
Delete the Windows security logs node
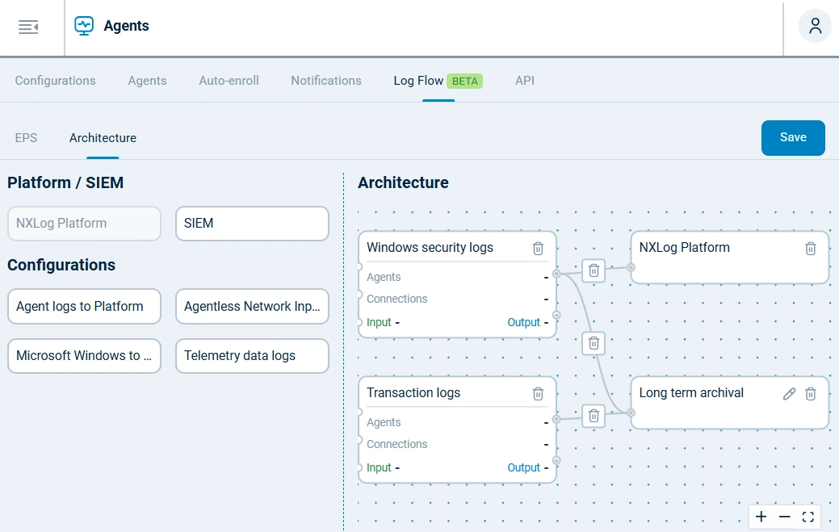[538, 248]
